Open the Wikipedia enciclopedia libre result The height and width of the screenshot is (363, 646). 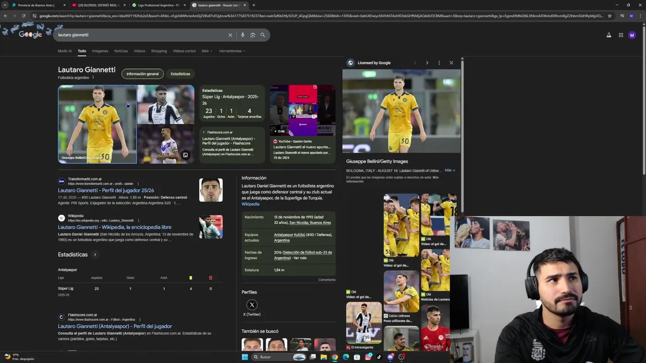pyautogui.click(x=115, y=227)
